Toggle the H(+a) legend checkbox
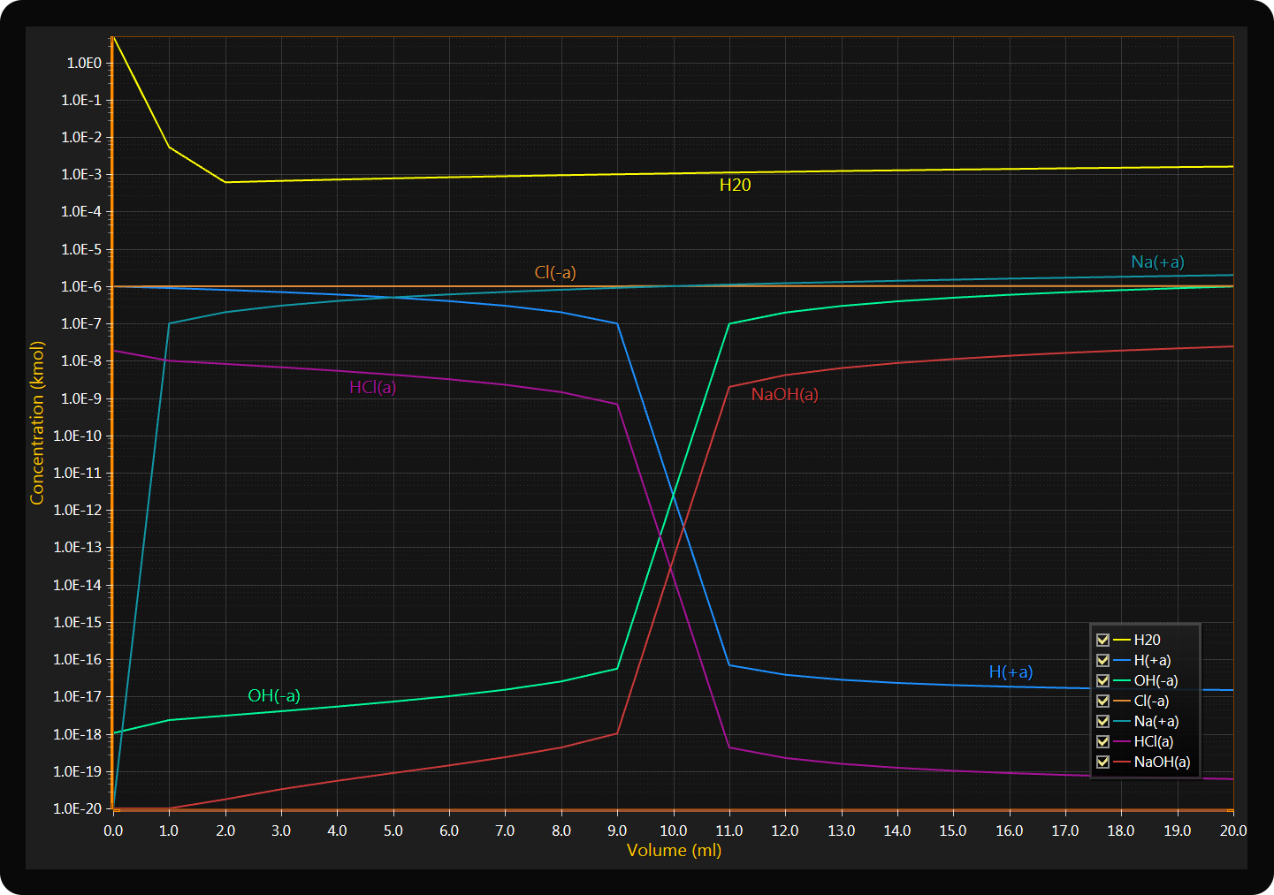This screenshot has width=1274, height=895. pyautogui.click(x=1102, y=660)
